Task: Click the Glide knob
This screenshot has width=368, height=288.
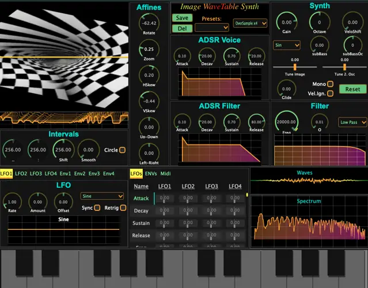Action: coord(286,88)
